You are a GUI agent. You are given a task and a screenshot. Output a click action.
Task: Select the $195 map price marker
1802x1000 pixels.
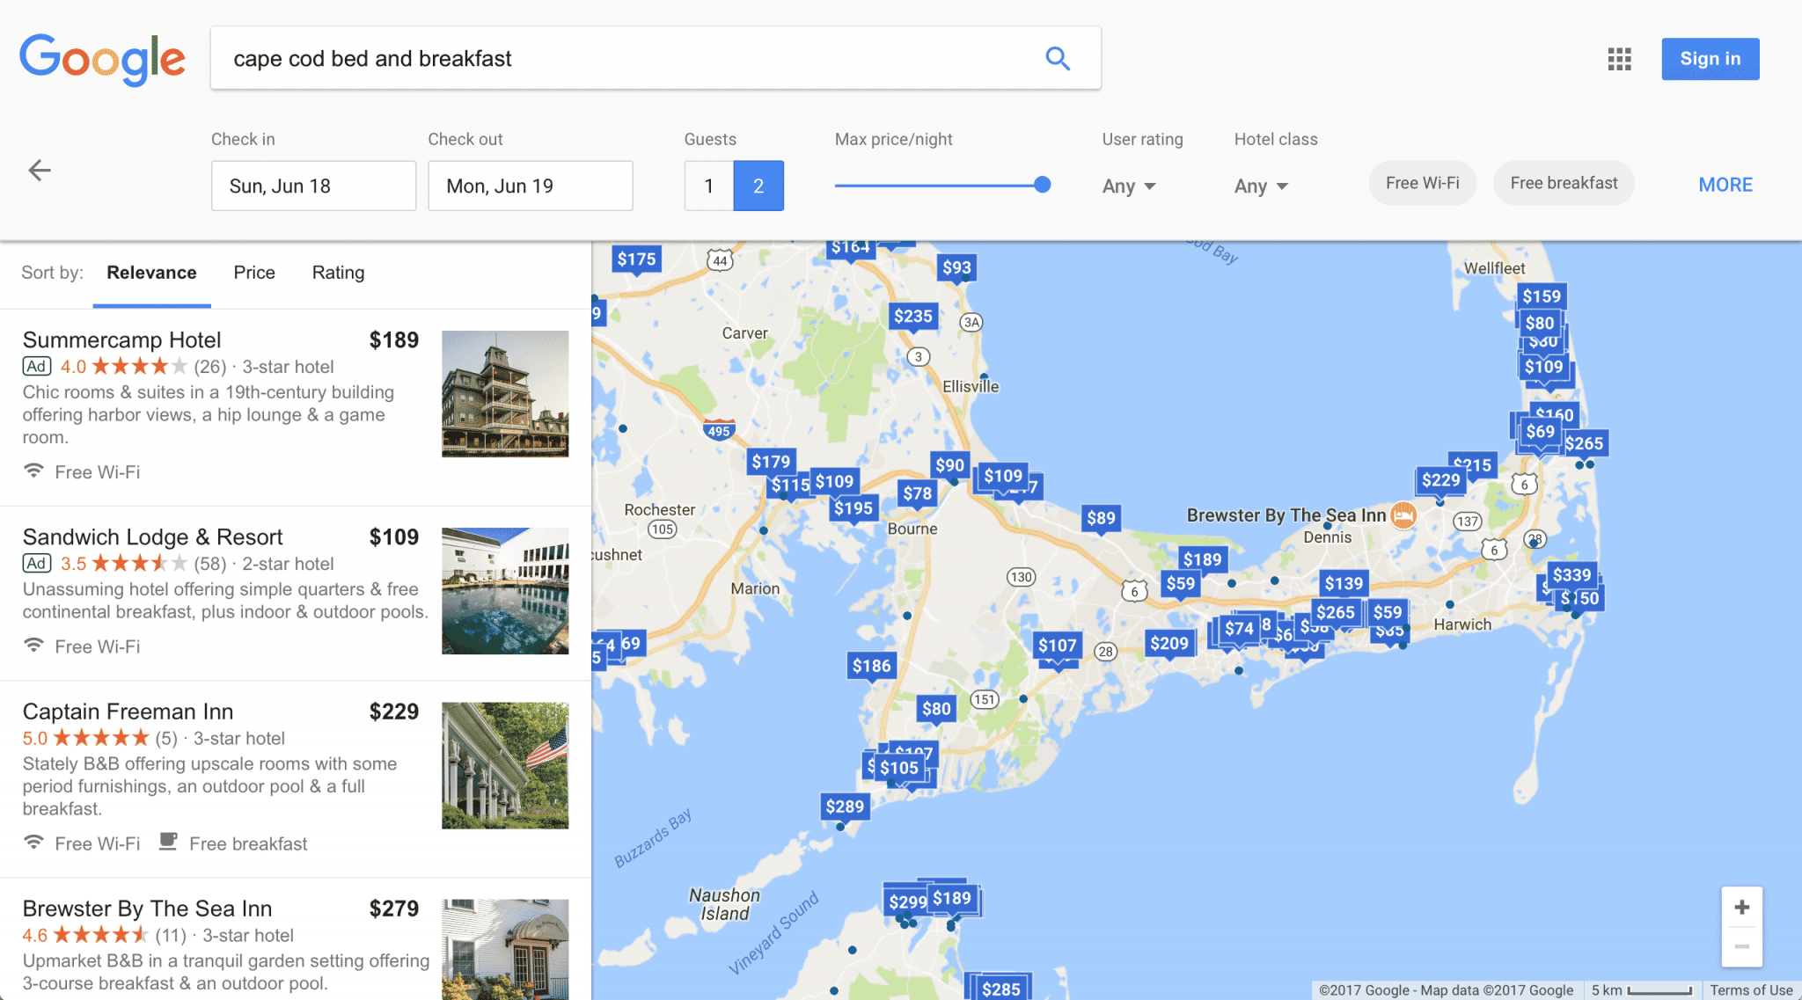click(853, 507)
